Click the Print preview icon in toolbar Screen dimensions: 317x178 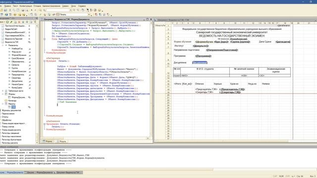(x=26, y=10)
